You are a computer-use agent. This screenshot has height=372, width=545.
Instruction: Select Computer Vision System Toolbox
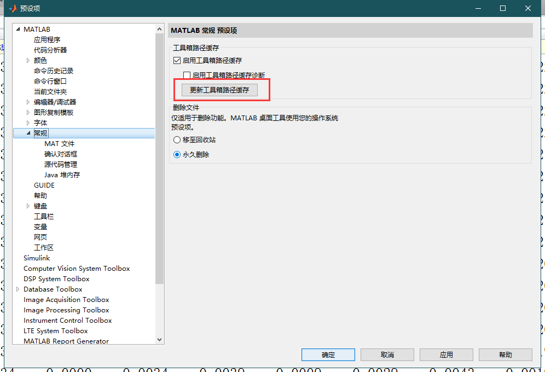77,269
